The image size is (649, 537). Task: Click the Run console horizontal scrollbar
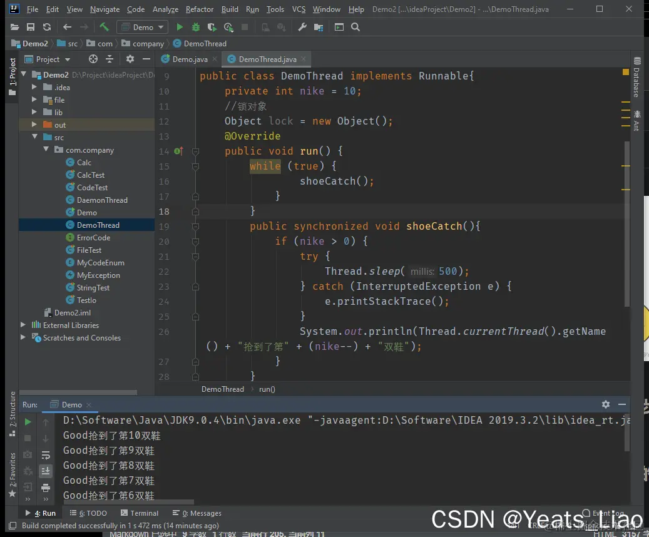coord(128,502)
